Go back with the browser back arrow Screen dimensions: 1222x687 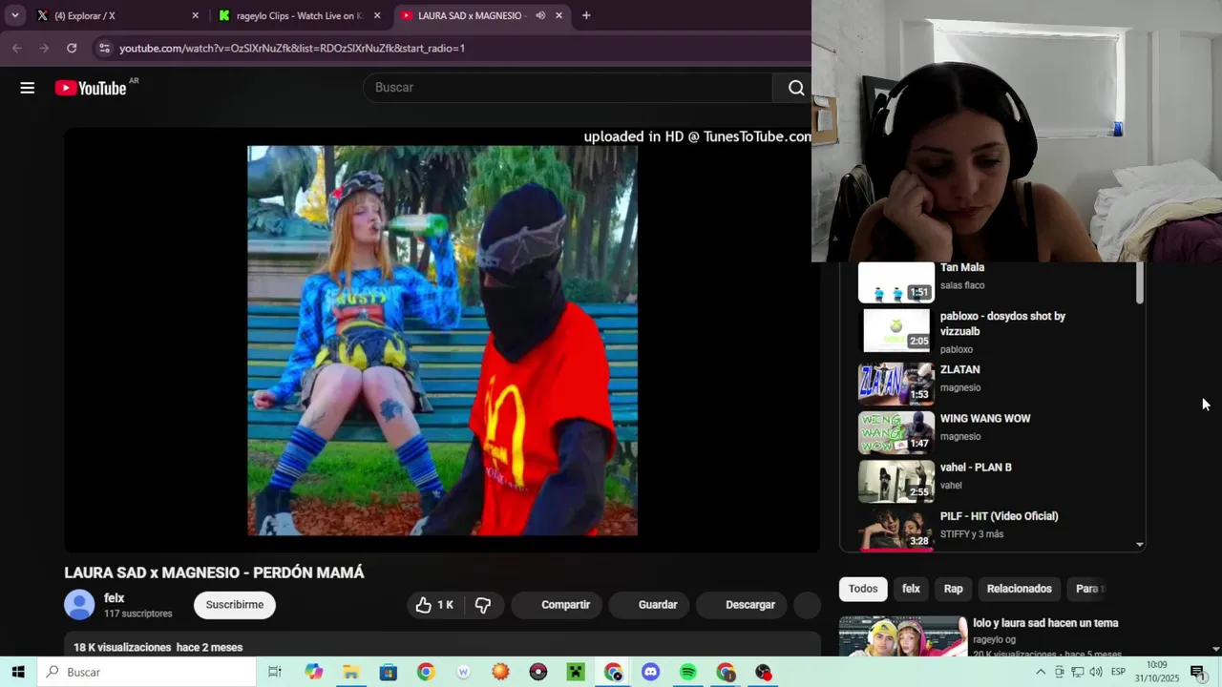coord(17,48)
